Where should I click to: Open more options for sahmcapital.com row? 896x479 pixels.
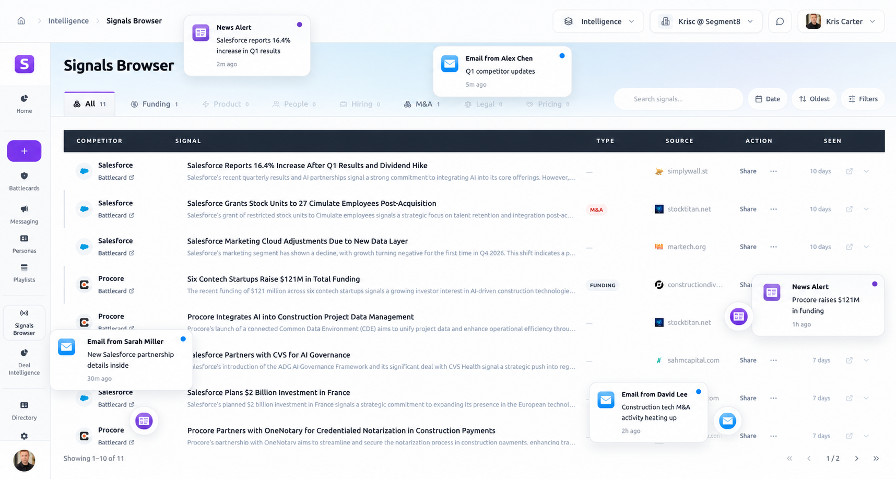click(773, 360)
